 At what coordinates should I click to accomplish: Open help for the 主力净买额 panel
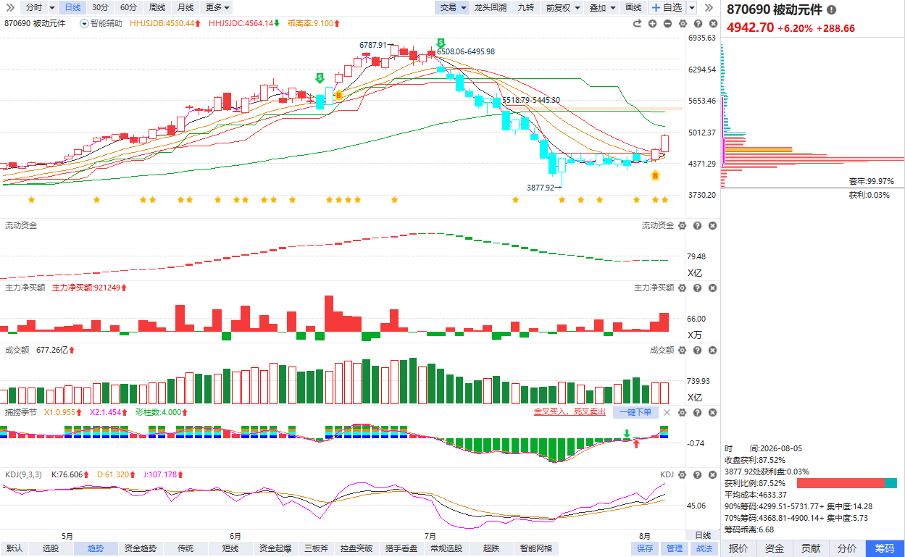pyautogui.click(x=697, y=288)
